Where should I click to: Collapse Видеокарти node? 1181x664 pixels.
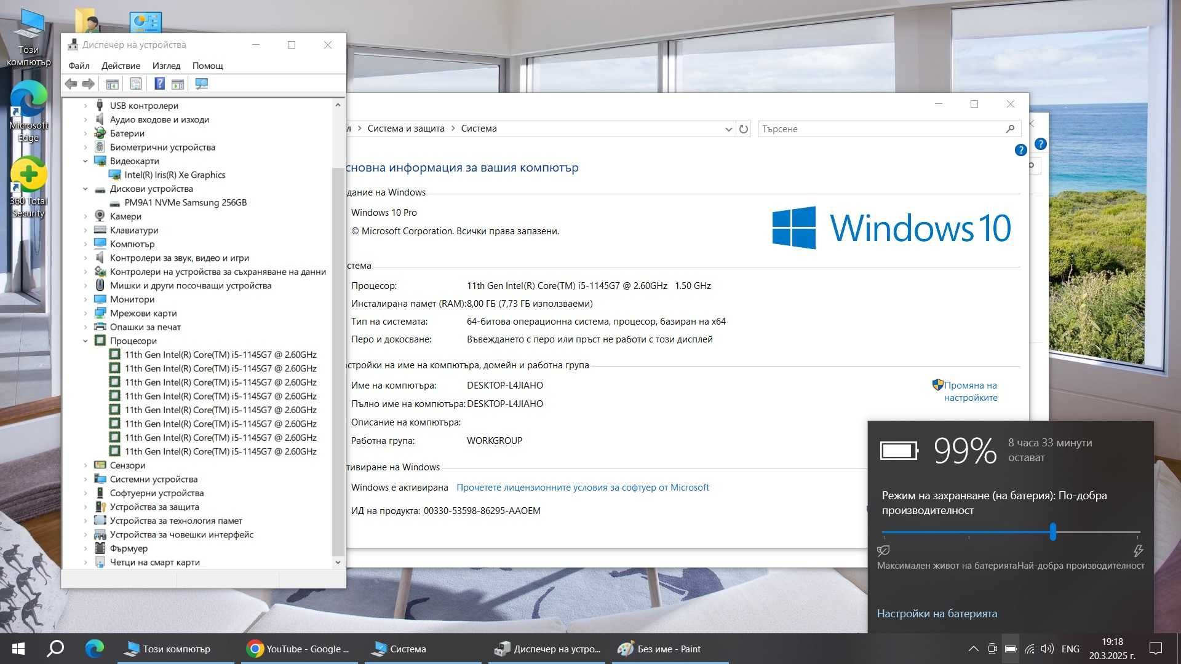pyautogui.click(x=85, y=161)
